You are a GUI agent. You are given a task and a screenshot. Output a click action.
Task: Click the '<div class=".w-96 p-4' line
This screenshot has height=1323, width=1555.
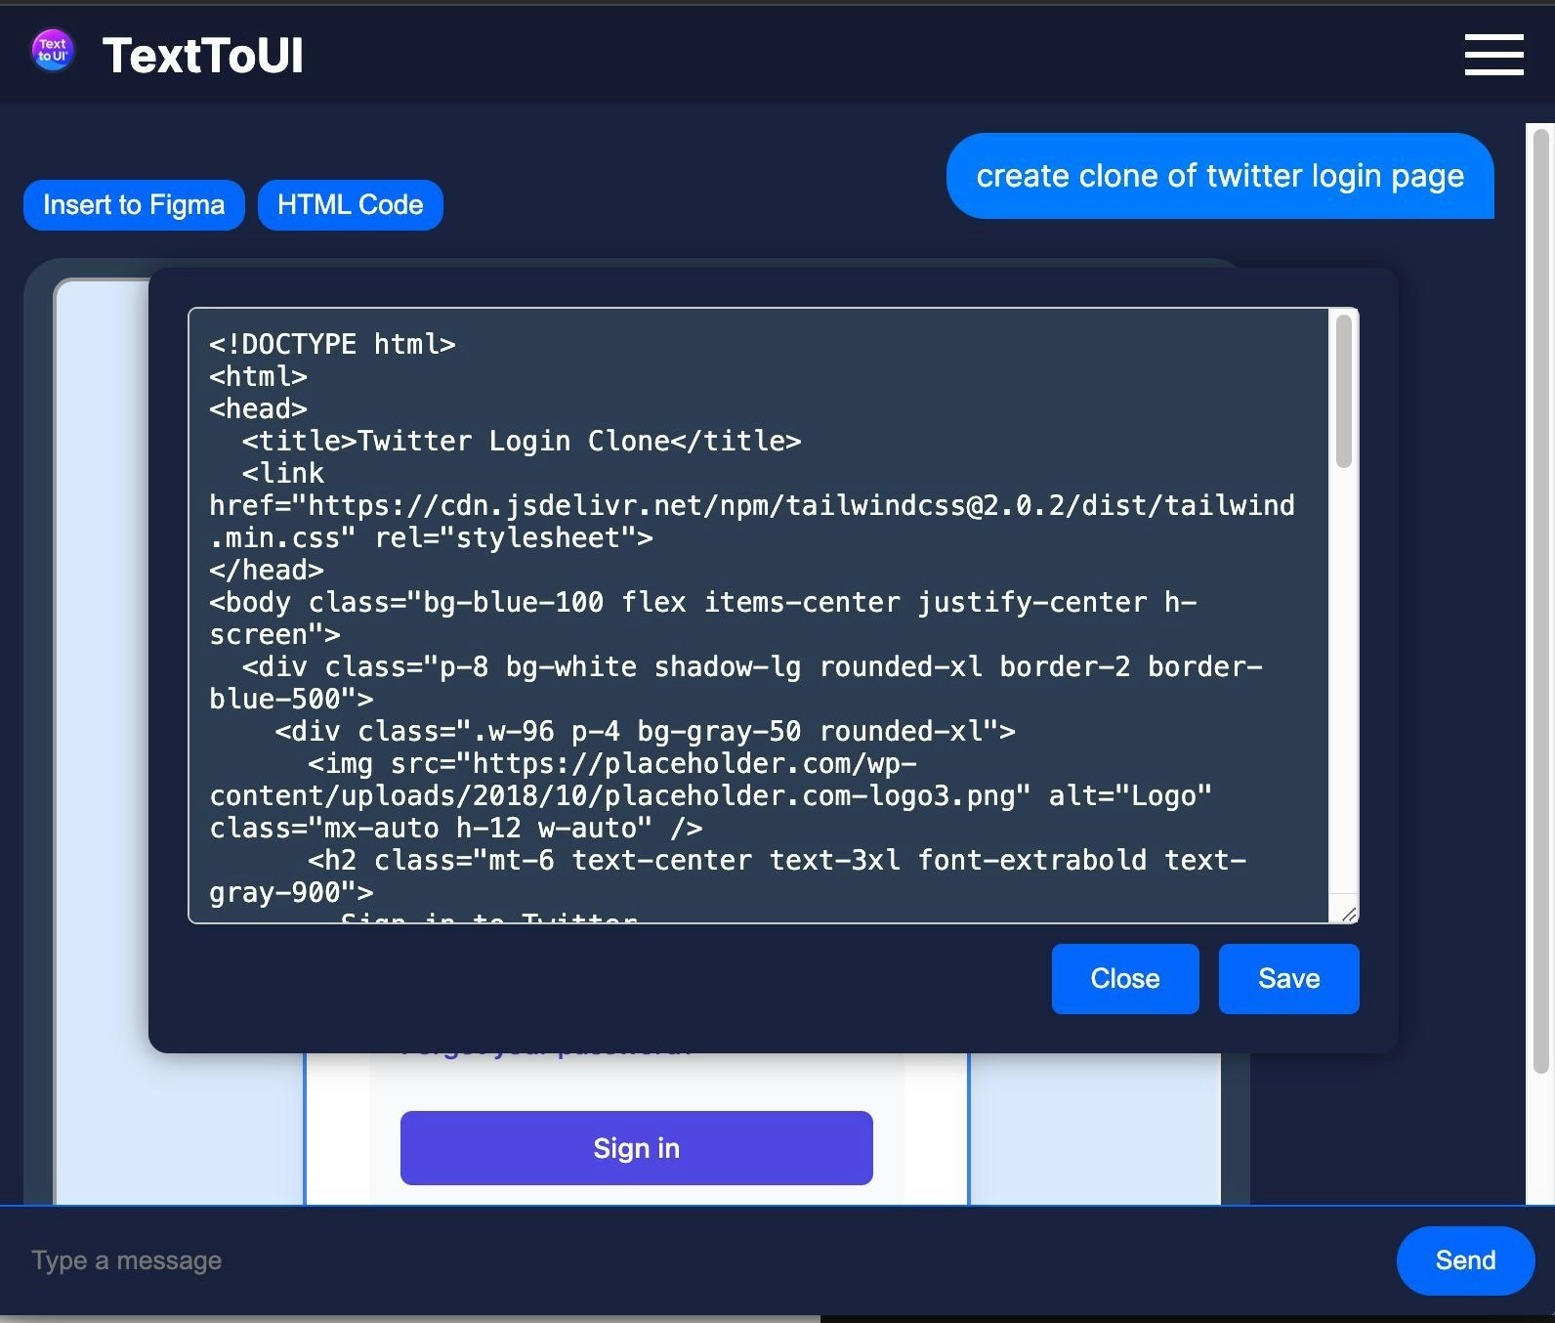pyautogui.click(x=645, y=731)
